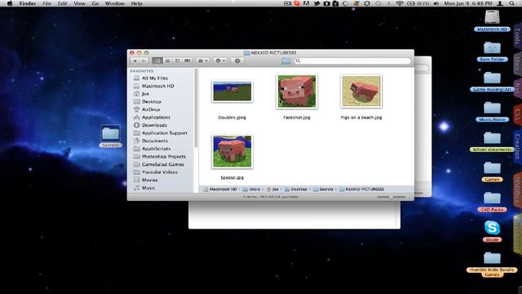Open the Edit menu
This screenshot has width=522, height=294.
pyautogui.click(x=62, y=3)
